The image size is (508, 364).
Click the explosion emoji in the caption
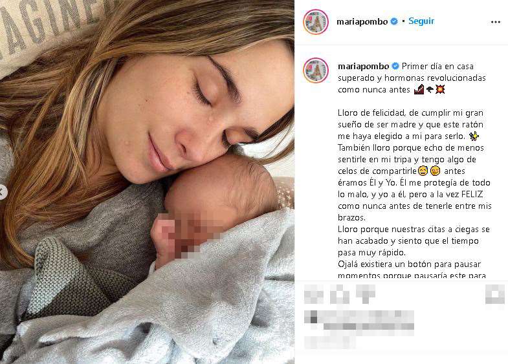440,89
